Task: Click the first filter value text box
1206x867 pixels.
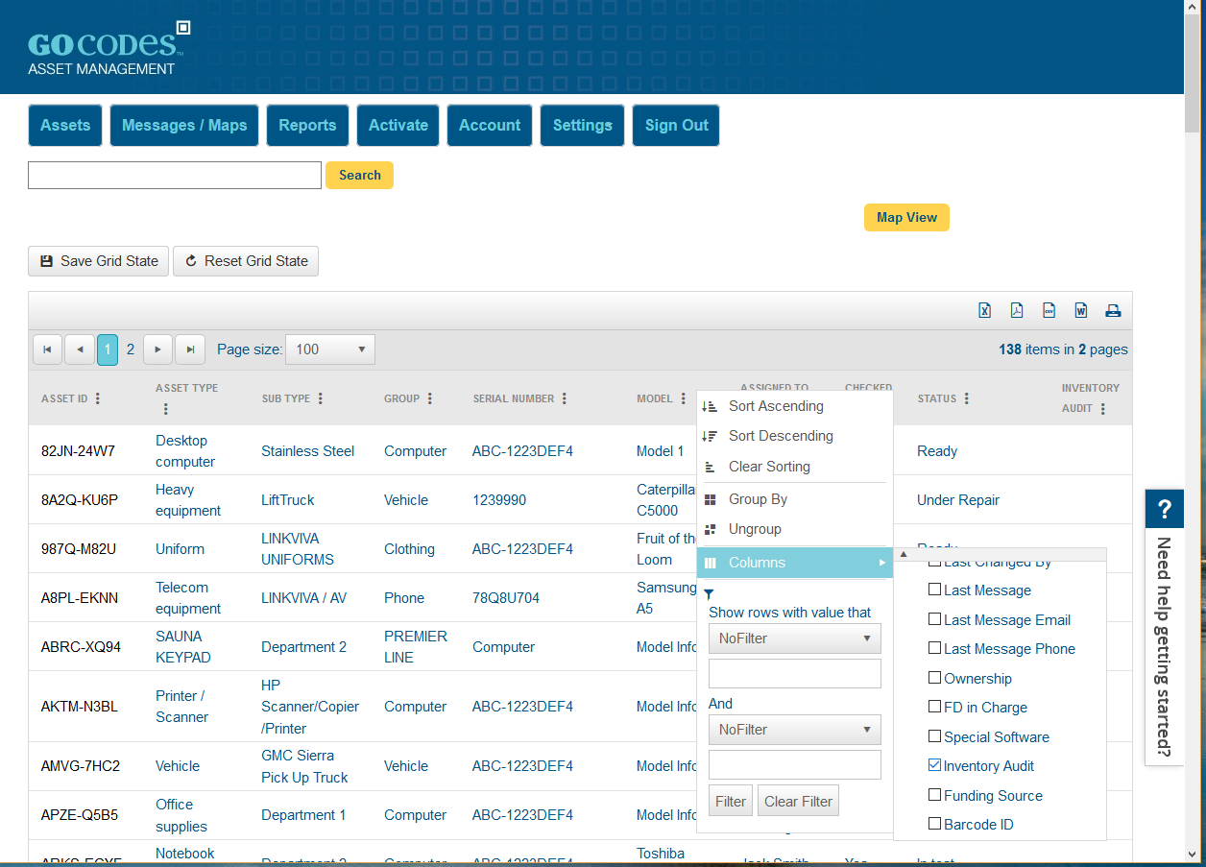Action: click(x=794, y=673)
